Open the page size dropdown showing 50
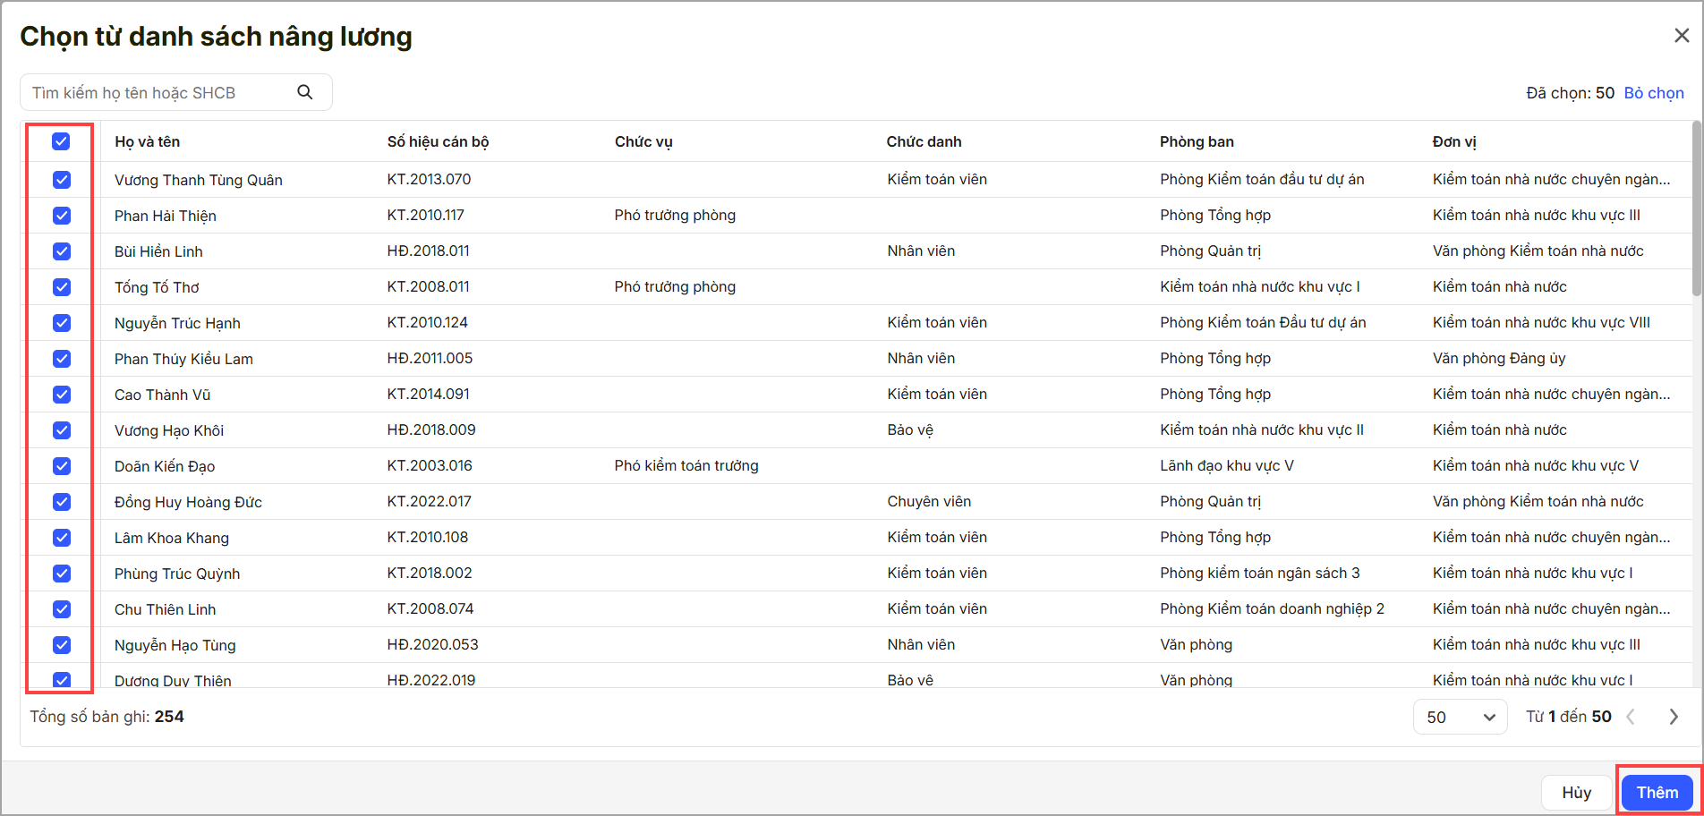The width and height of the screenshot is (1704, 816). (x=1460, y=717)
